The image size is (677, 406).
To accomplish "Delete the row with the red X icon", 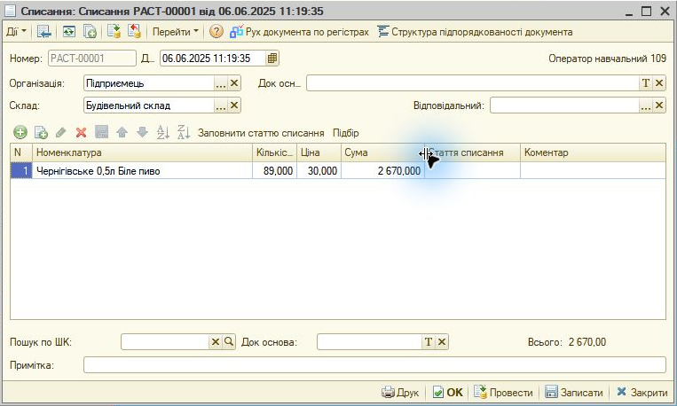I will coord(81,132).
